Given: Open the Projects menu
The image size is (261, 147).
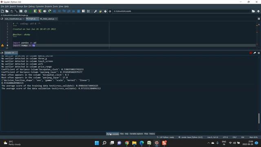Looking at the screenshot, I should tap(48, 7).
